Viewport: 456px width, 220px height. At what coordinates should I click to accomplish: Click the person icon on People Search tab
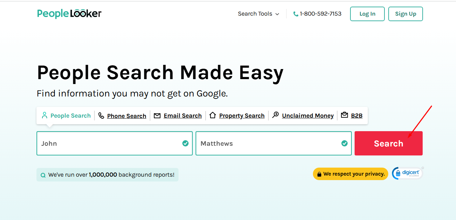pyautogui.click(x=44, y=116)
